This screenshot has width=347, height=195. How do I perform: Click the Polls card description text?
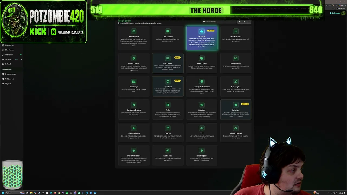pos(168,115)
